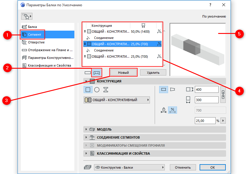The image size is (246, 174).
Task: Click percent-length icon in selected segment row
Action: coord(159,44)
